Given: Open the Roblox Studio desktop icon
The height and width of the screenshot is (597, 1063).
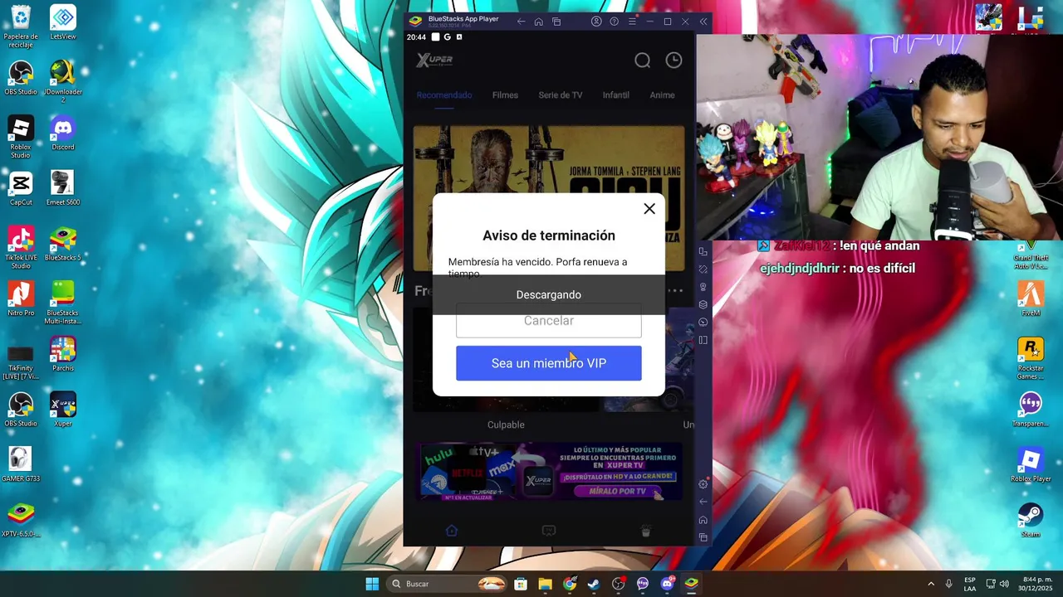Looking at the screenshot, I should point(21,137).
